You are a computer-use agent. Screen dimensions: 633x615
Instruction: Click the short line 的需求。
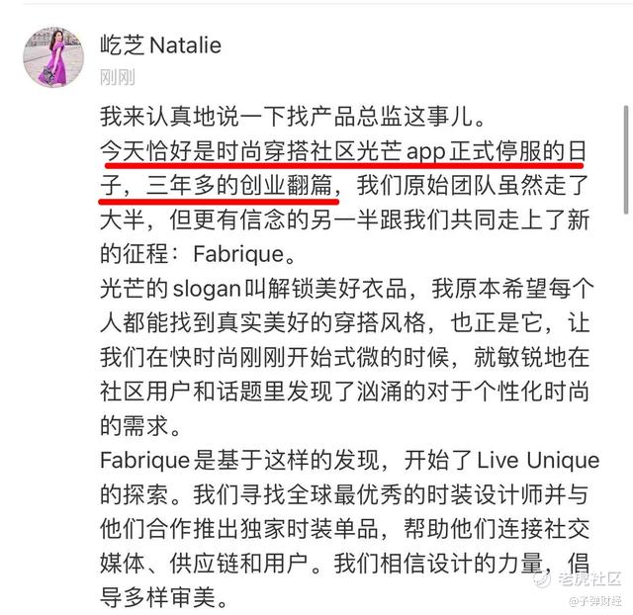tap(140, 426)
